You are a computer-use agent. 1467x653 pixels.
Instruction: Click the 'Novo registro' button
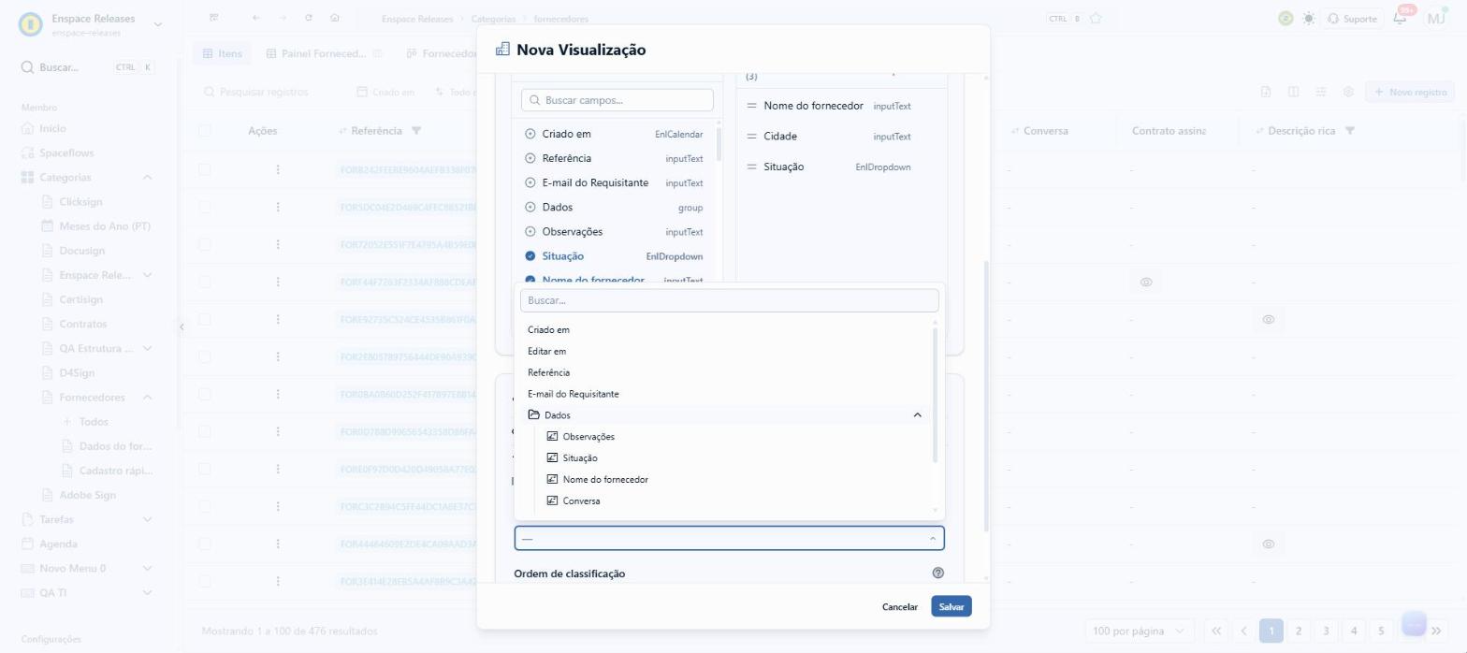point(1410,92)
